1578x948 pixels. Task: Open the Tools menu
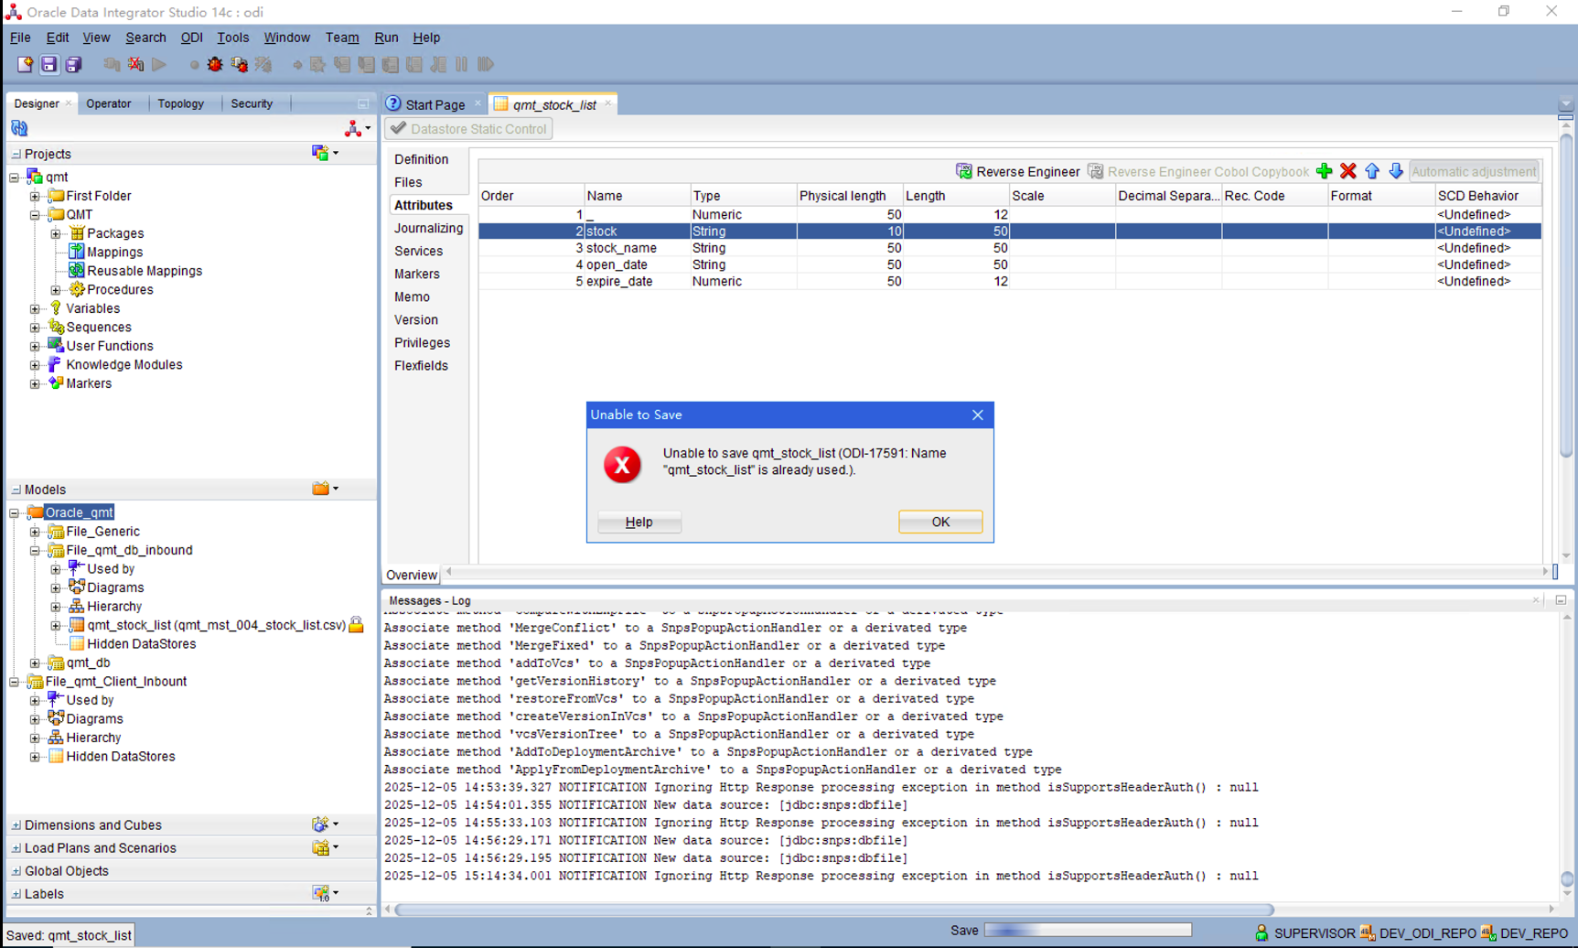(232, 38)
